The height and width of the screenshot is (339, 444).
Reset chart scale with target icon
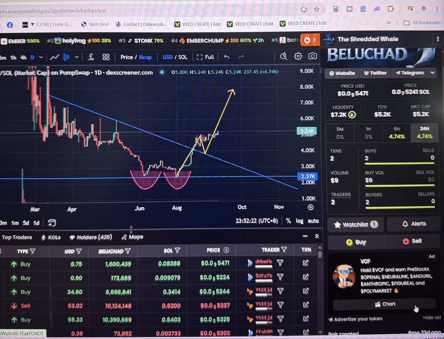click(x=311, y=207)
